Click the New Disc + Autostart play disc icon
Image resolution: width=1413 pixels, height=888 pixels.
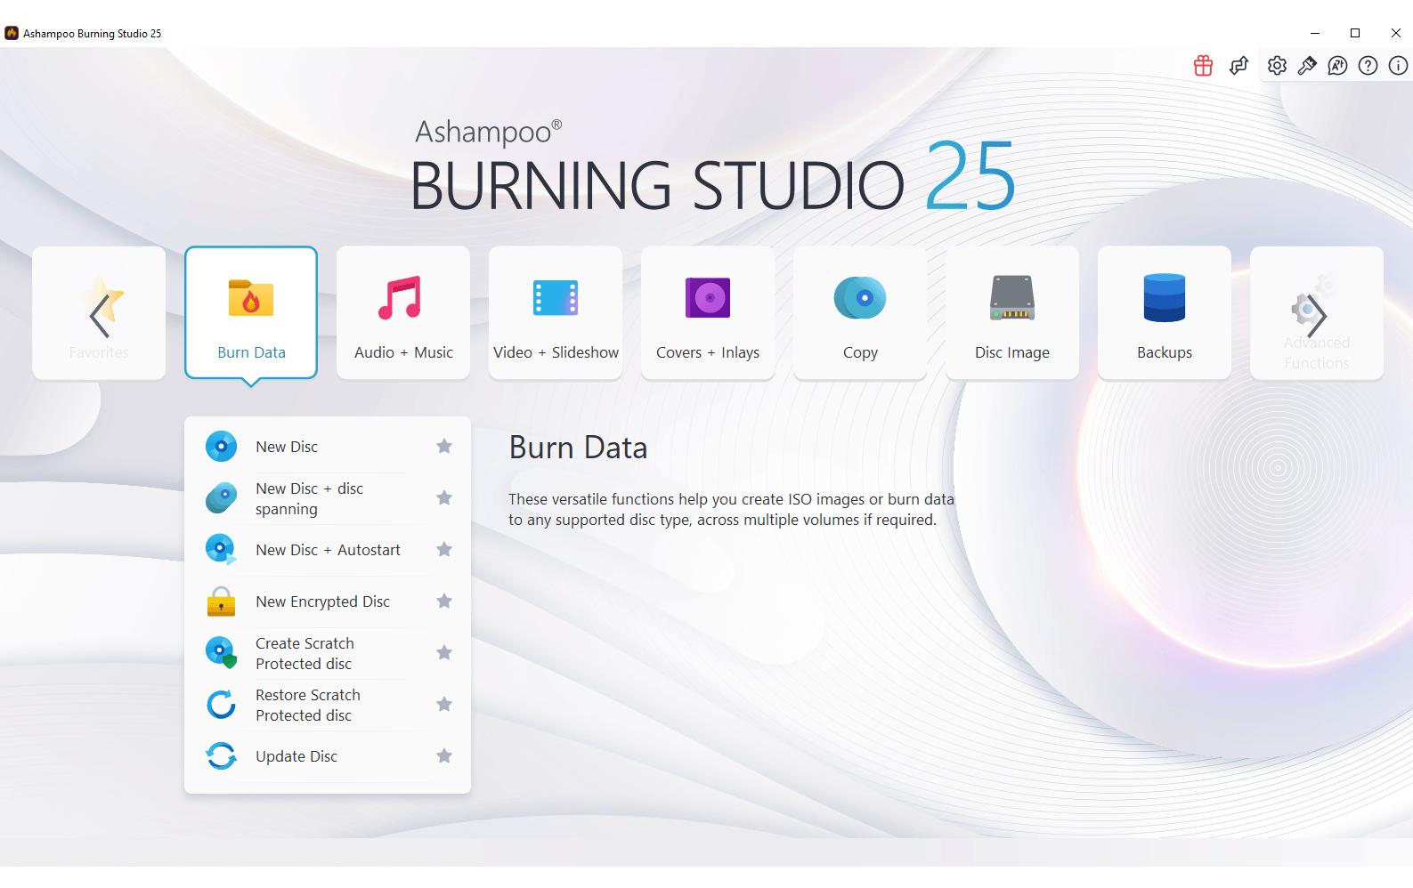pos(221,550)
